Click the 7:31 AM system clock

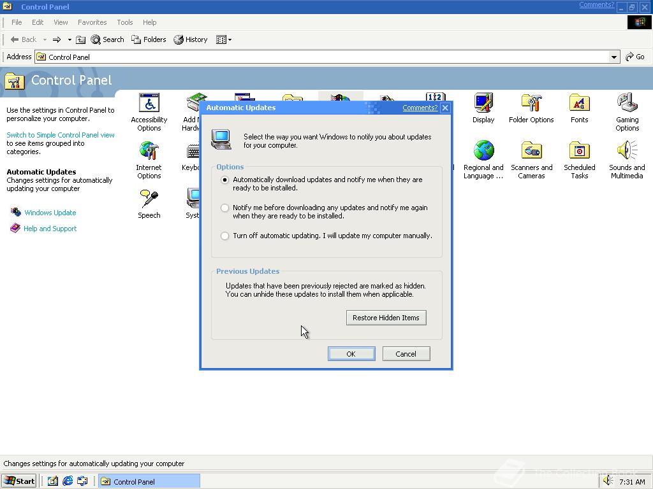coord(632,481)
